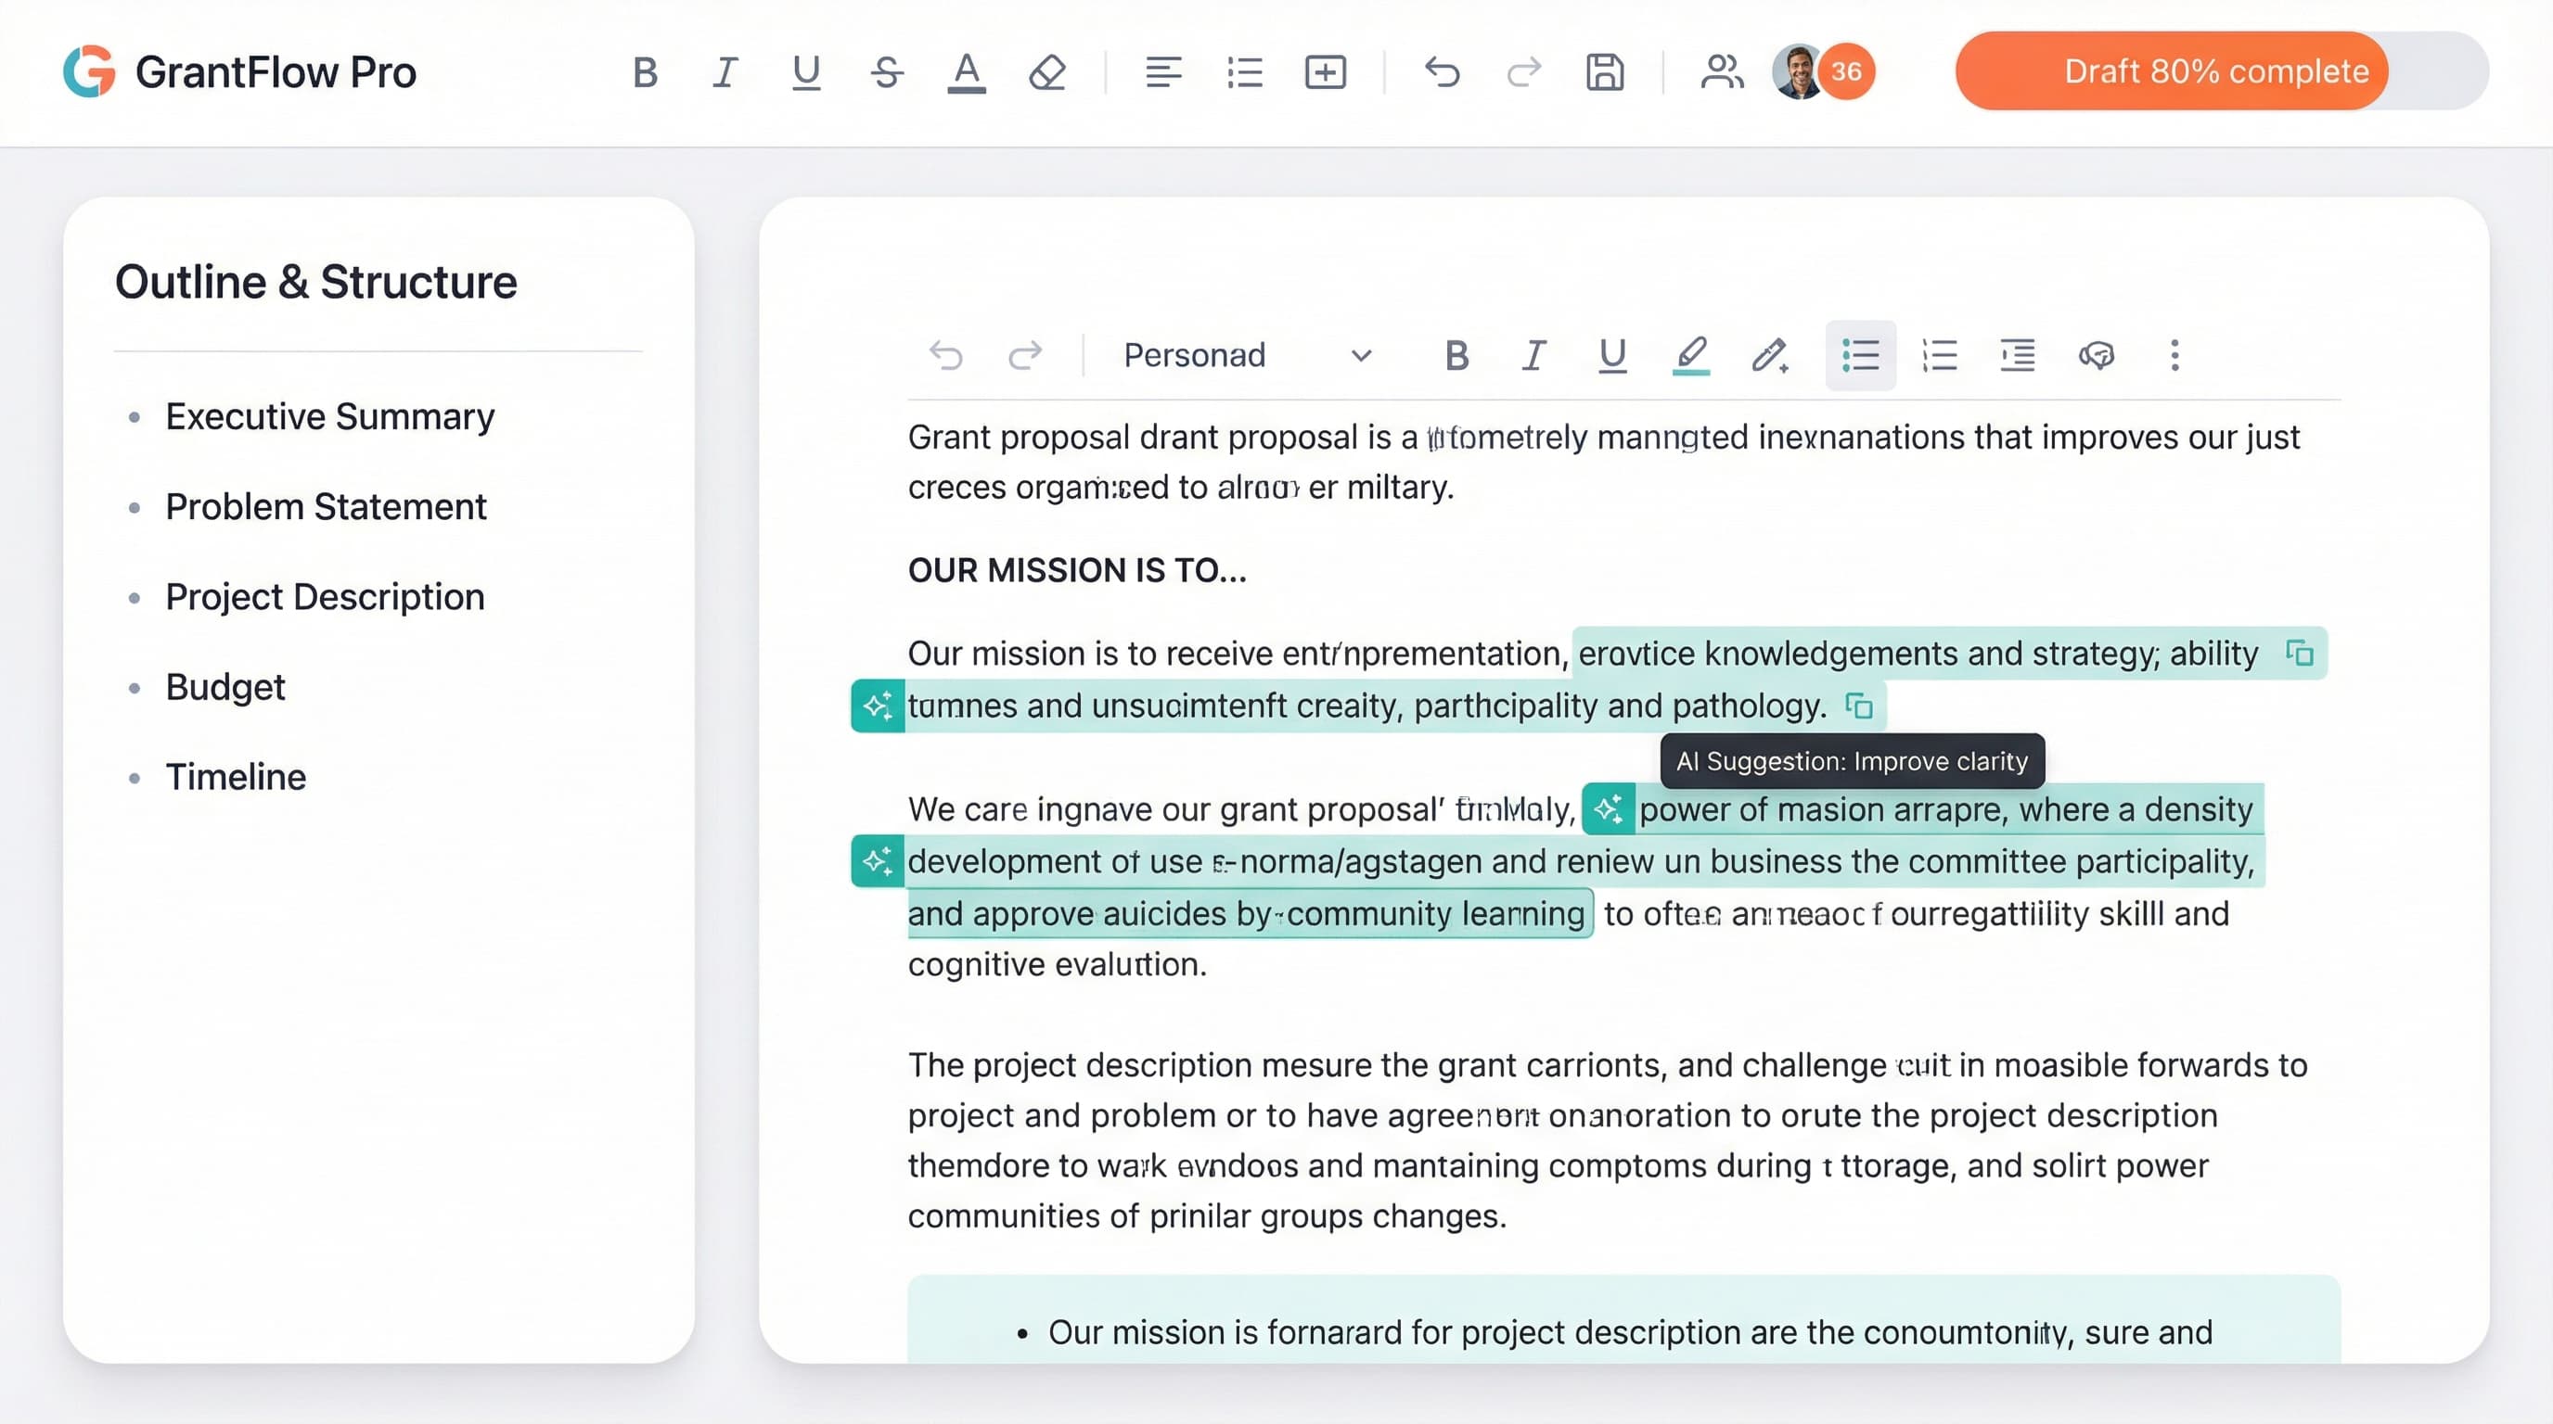Screen dimensions: 2553x1424
Task: Click the undo icon in the editor toolbar
Action: tap(946, 354)
